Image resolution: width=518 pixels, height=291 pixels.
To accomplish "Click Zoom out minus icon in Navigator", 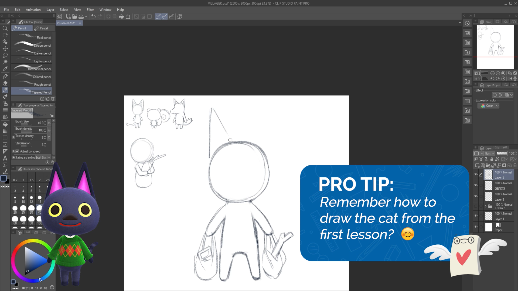I will point(492,73).
